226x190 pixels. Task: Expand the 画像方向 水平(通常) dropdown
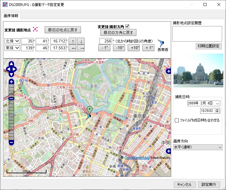(x=198, y=147)
